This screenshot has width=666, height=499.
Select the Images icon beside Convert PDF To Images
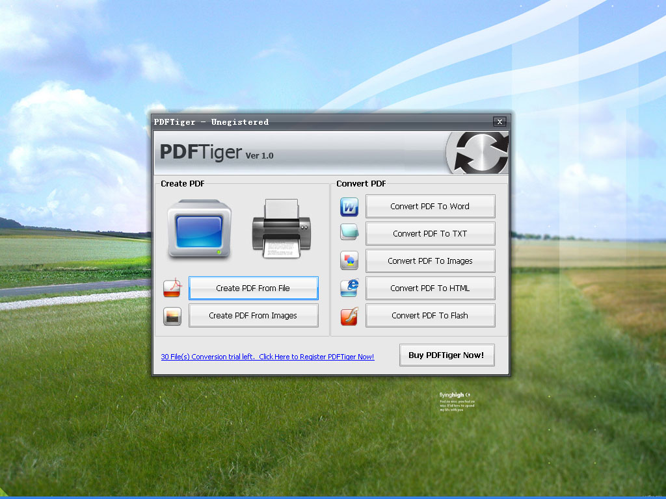(349, 261)
